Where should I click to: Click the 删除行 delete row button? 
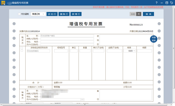64,14
